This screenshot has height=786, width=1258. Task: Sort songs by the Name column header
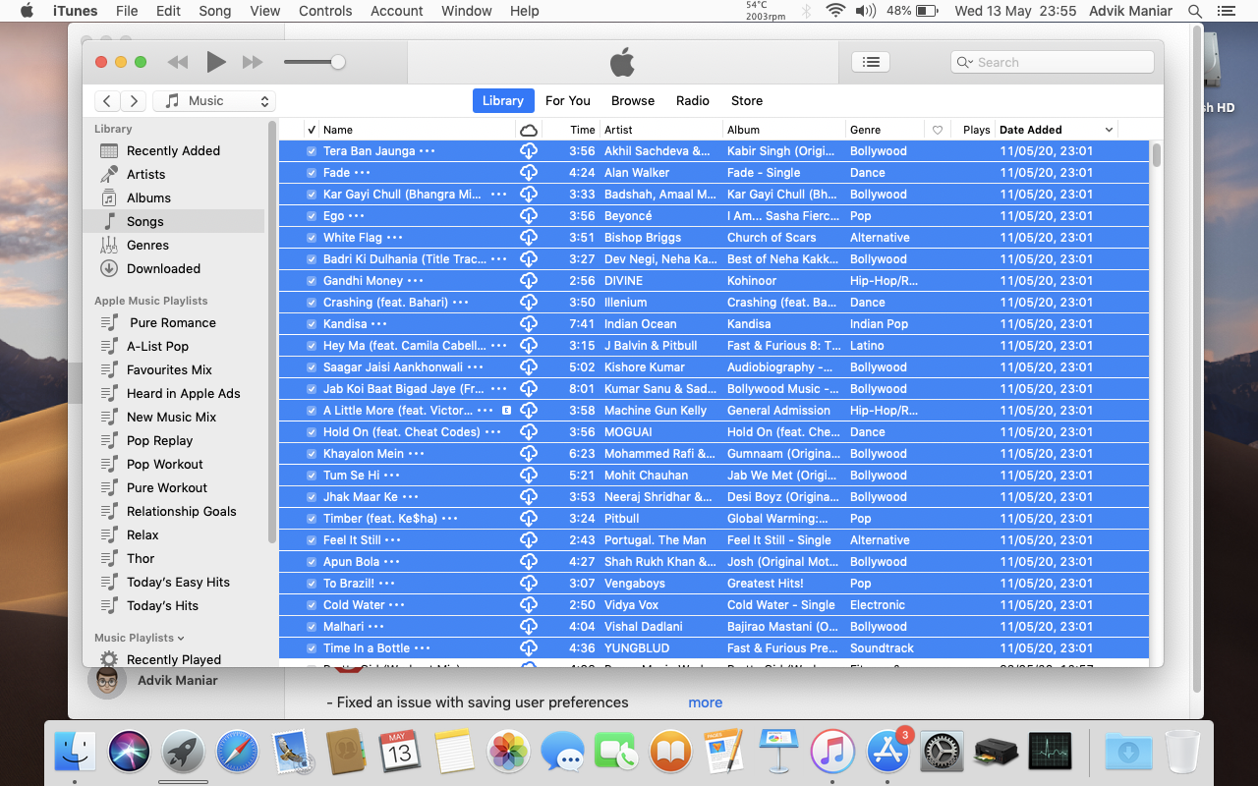pyautogui.click(x=417, y=130)
